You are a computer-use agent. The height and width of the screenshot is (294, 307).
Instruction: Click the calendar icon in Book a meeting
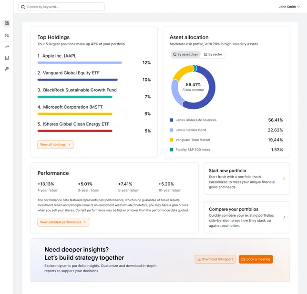click(x=243, y=259)
